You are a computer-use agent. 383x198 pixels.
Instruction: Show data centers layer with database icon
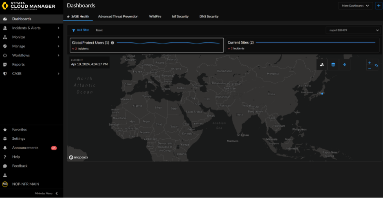pyautogui.click(x=333, y=65)
